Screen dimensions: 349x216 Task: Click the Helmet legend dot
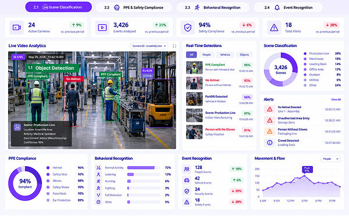(48, 168)
